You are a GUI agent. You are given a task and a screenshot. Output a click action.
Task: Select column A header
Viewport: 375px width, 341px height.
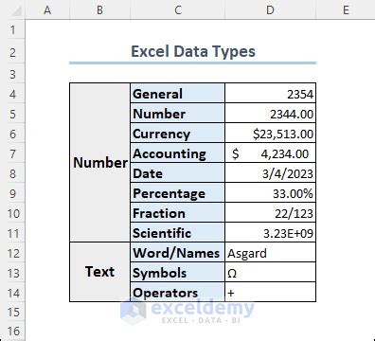pos(47,9)
